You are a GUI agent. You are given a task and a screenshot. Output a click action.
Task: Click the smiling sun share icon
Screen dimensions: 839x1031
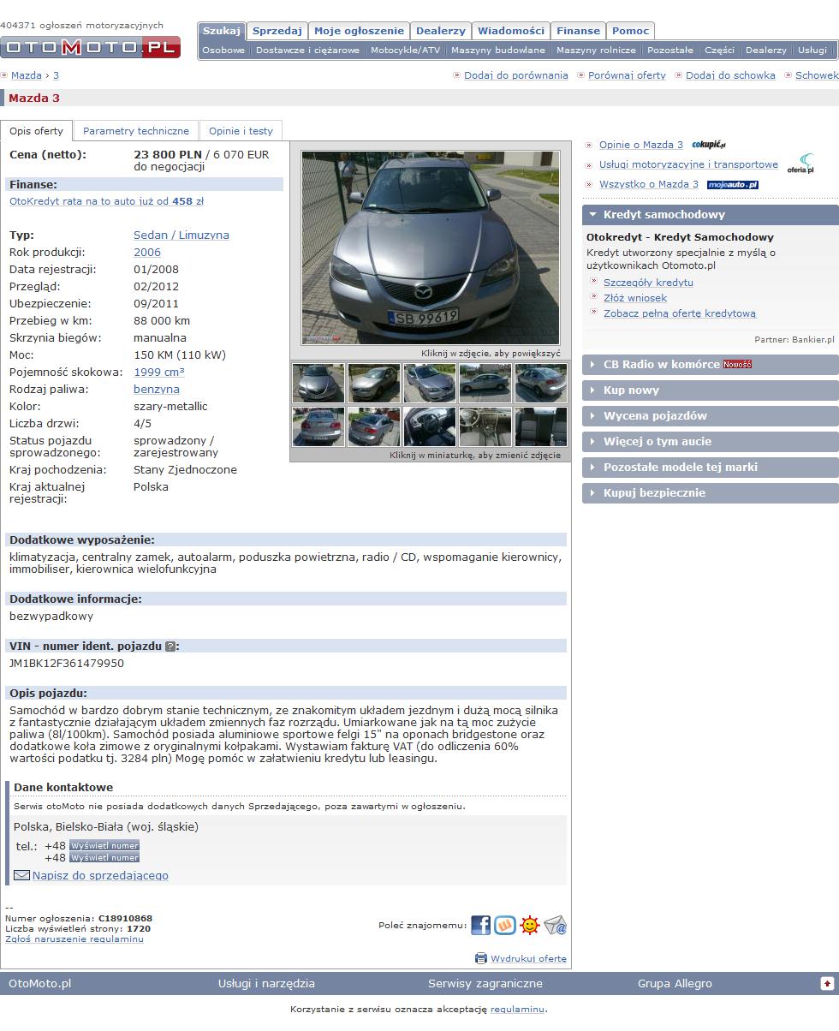530,925
